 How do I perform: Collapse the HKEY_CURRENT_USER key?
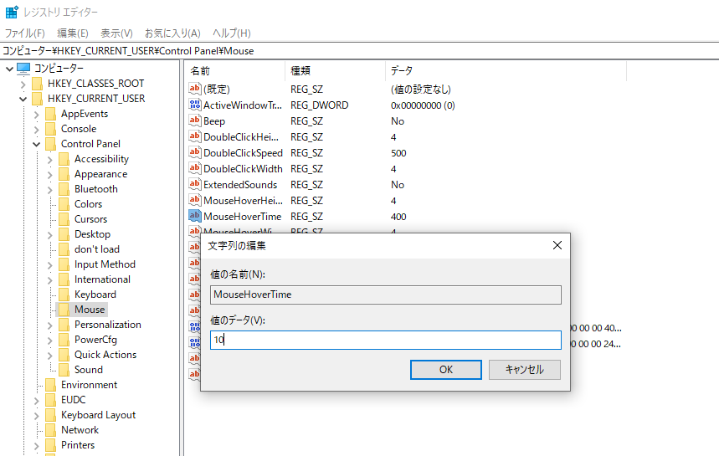(23, 99)
